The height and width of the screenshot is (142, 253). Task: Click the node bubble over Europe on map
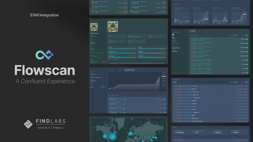130,133
